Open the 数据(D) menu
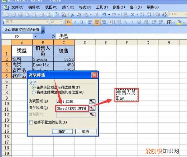This screenshot has width=187, height=157. tap(119, 7)
